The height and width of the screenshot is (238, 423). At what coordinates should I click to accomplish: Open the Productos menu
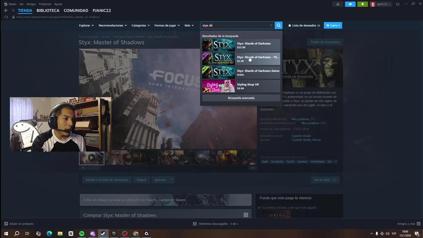point(45,4)
